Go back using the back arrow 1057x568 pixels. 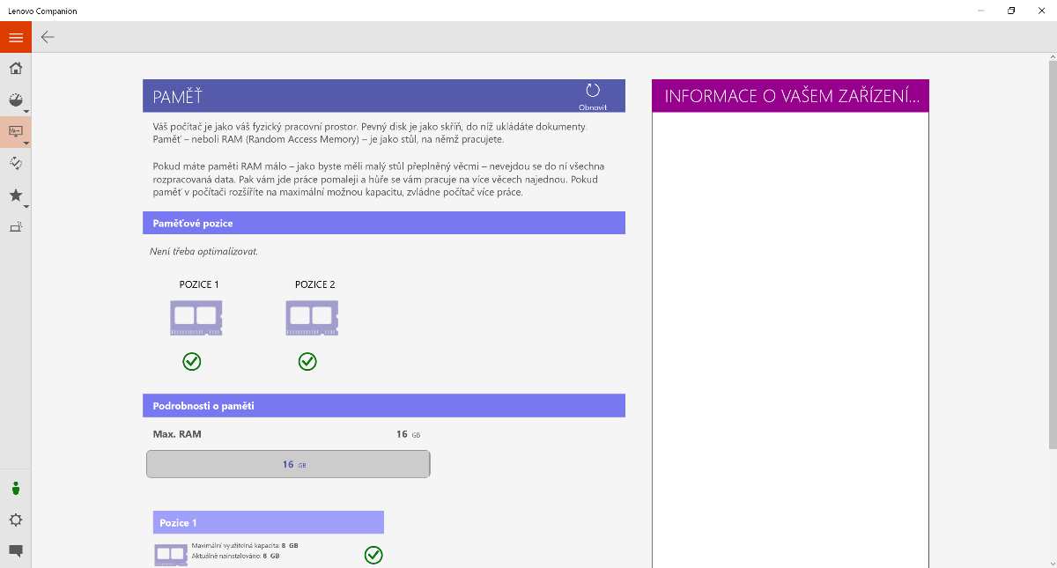[48, 37]
